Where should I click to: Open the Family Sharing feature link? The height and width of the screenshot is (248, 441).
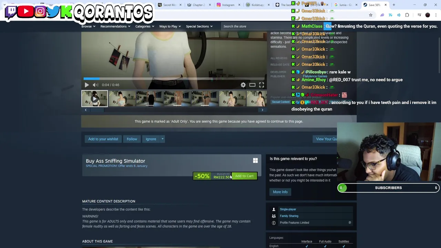(x=289, y=216)
